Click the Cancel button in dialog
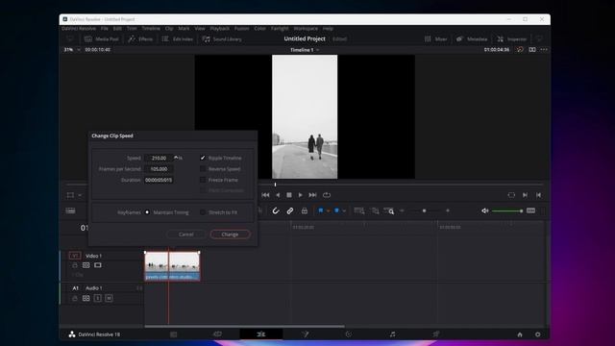The height and width of the screenshot is (346, 615). tap(185, 235)
